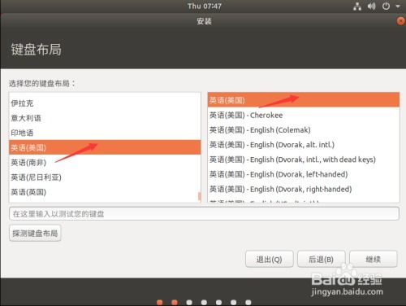
Task: Select 意大利语 in the layout list
Action: coord(105,118)
